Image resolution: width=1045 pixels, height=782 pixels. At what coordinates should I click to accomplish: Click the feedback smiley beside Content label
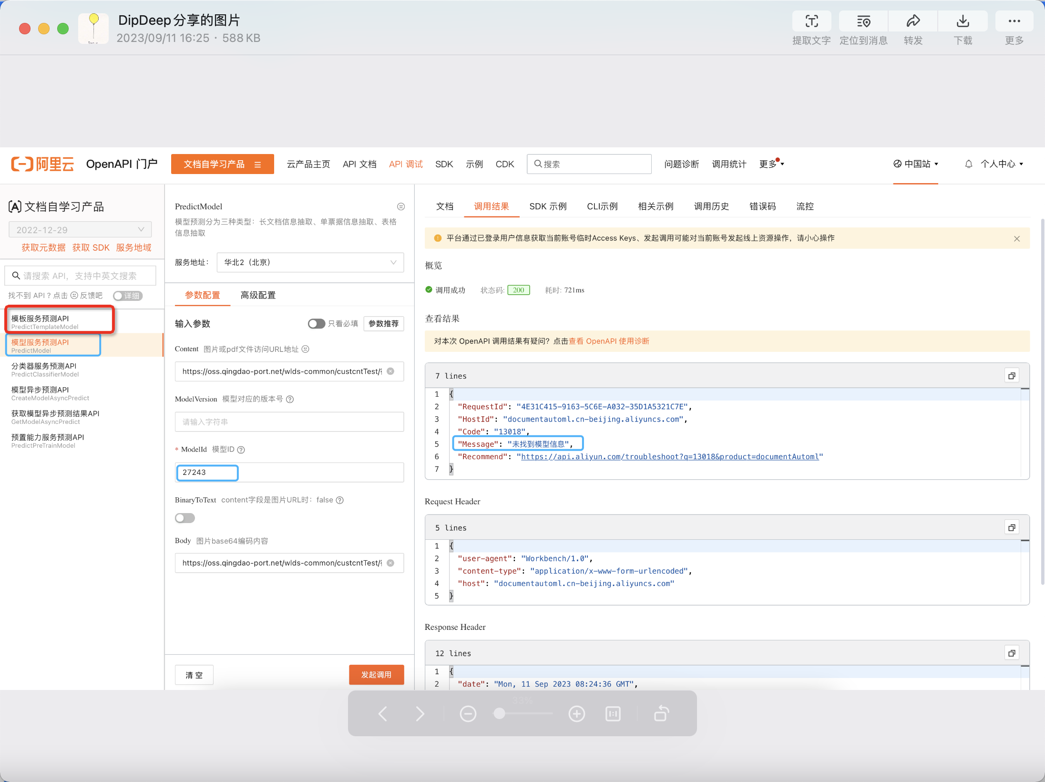tap(306, 349)
